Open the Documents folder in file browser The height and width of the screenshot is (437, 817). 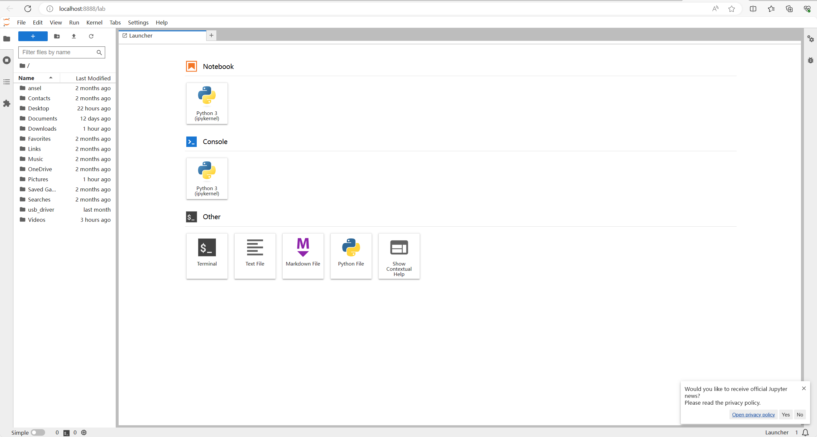[x=42, y=119]
